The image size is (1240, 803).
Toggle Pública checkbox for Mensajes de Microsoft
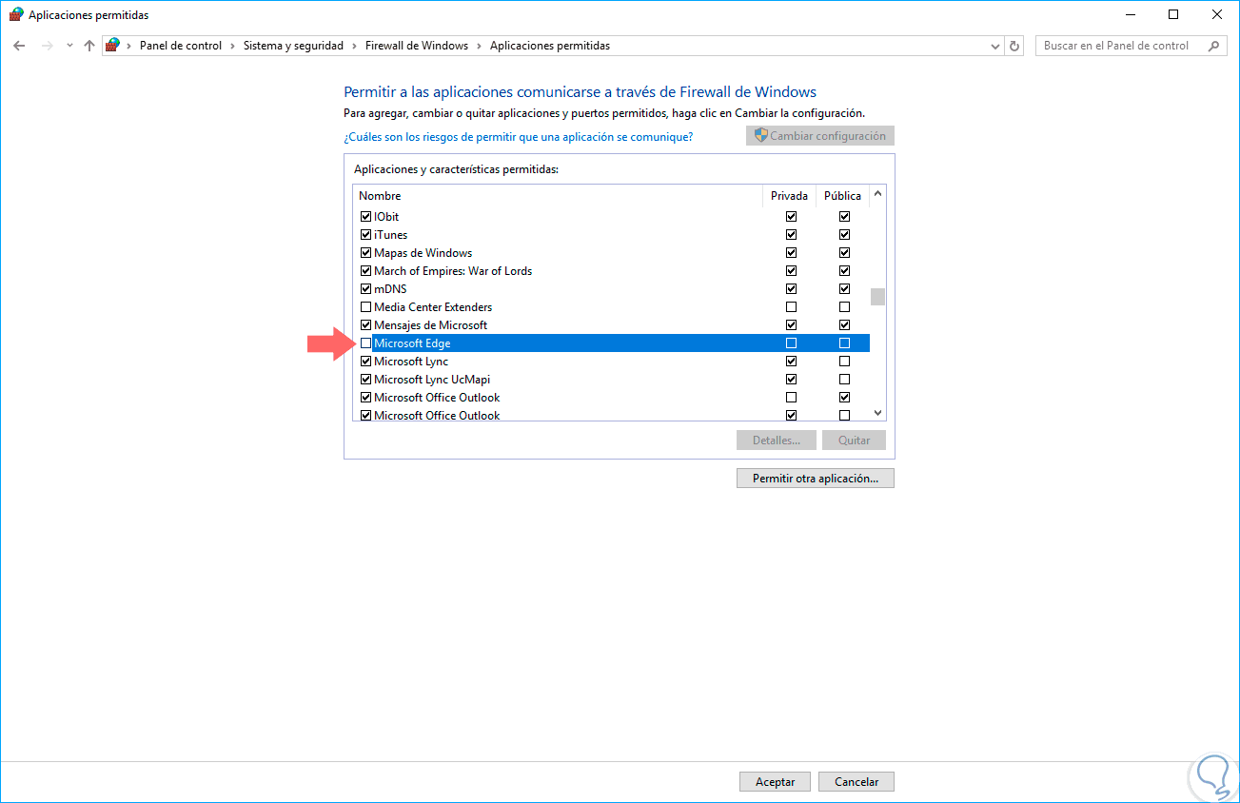844,325
